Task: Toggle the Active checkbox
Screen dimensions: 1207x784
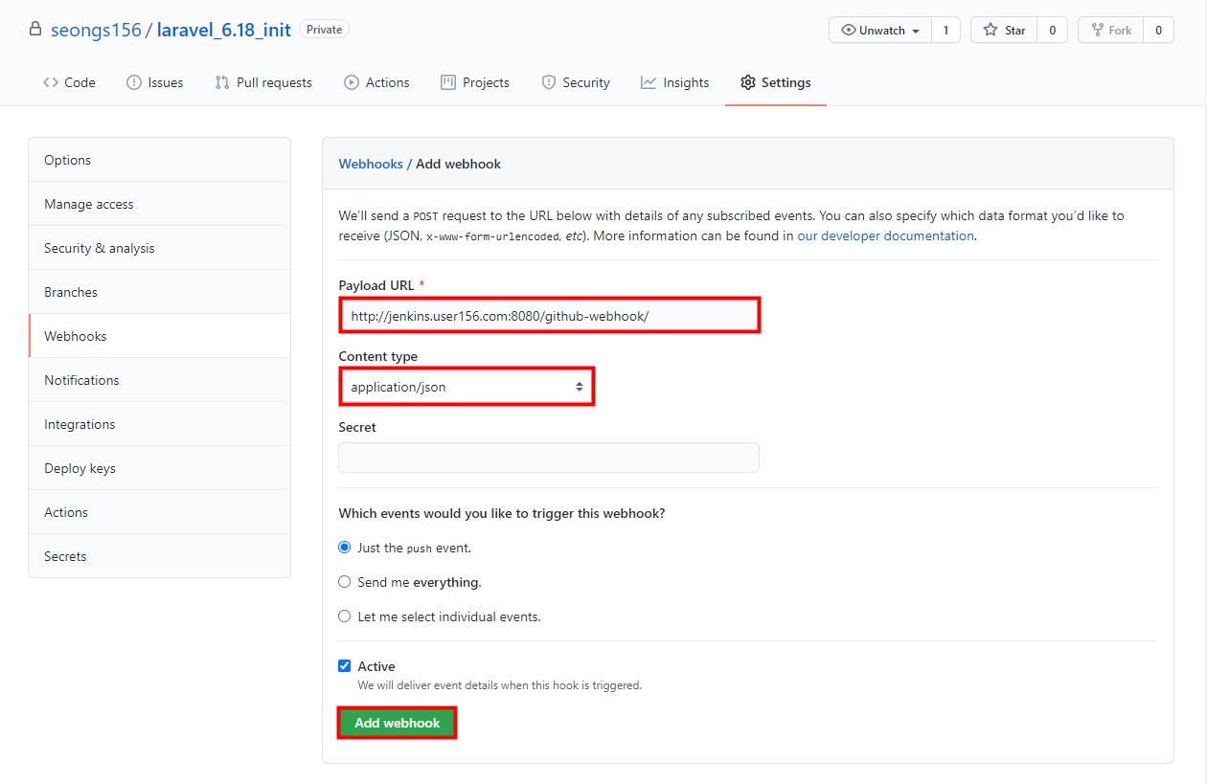Action: [x=345, y=666]
